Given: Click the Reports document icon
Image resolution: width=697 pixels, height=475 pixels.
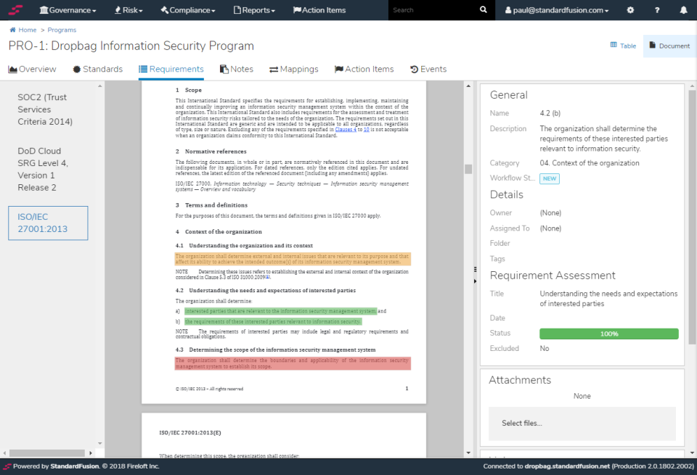Looking at the screenshot, I should coord(237,9).
